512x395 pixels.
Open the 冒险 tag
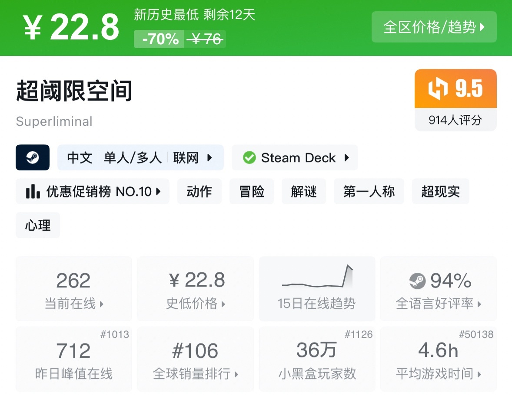coord(252,191)
